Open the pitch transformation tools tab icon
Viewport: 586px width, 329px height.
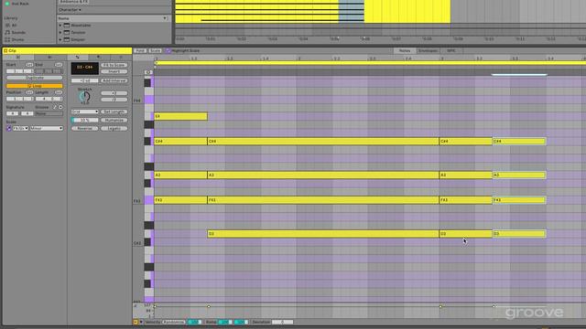coord(77,57)
